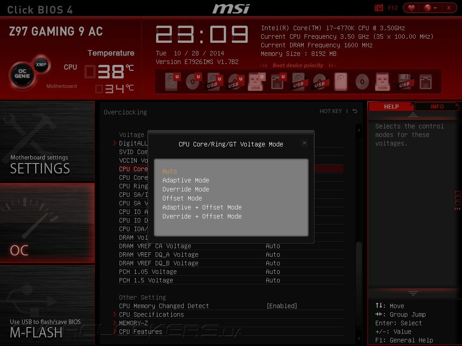Select the UEFI USB hard disk boot icon
Image resolution: width=462 pixels, height=346 pixels.
[x=214, y=82]
